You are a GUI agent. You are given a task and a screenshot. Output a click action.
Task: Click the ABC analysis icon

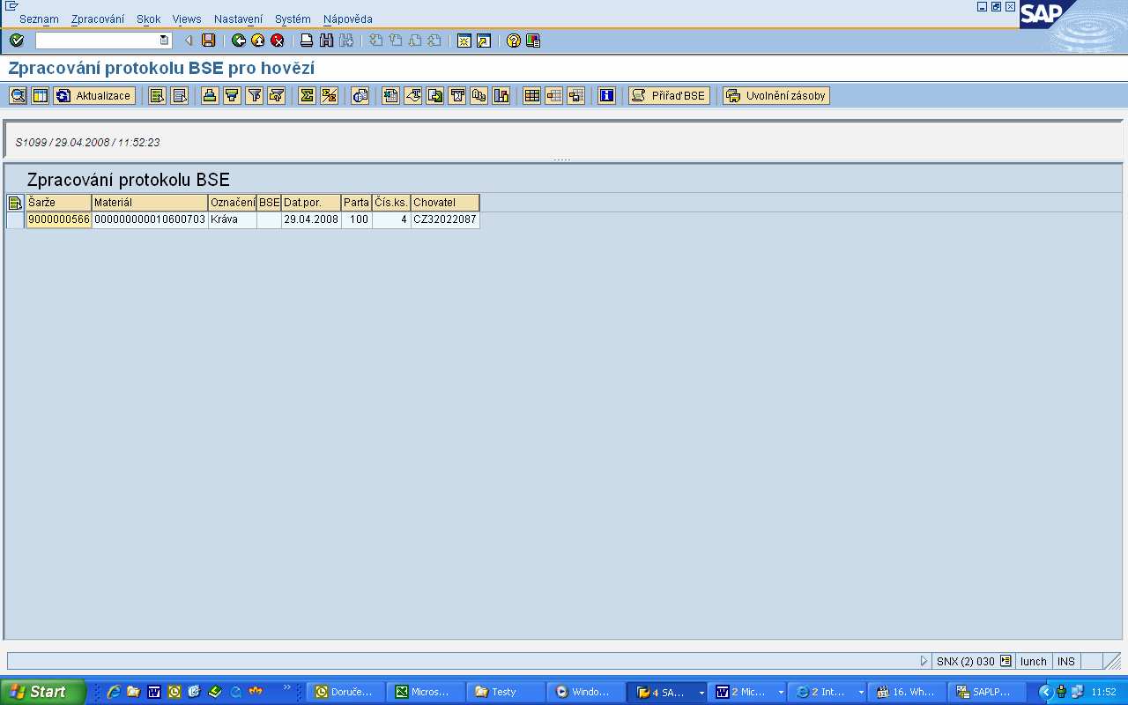[x=479, y=96]
